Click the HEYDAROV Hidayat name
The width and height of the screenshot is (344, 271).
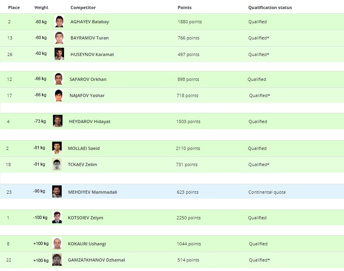pyautogui.click(x=90, y=122)
